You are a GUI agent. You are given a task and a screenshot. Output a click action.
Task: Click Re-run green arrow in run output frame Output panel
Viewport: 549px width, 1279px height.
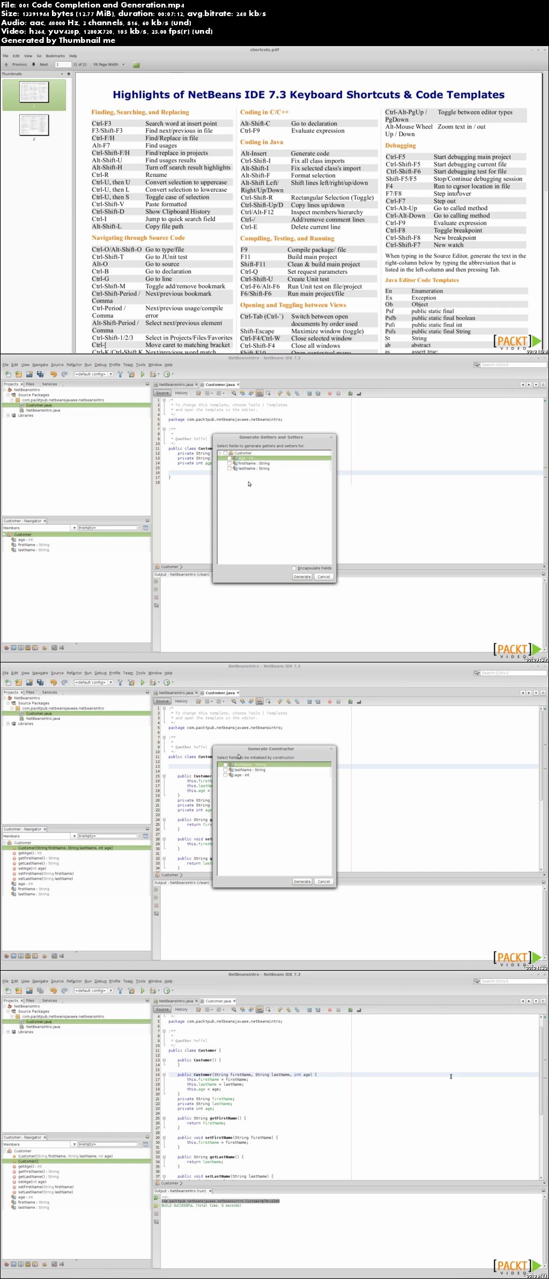[x=157, y=1197]
